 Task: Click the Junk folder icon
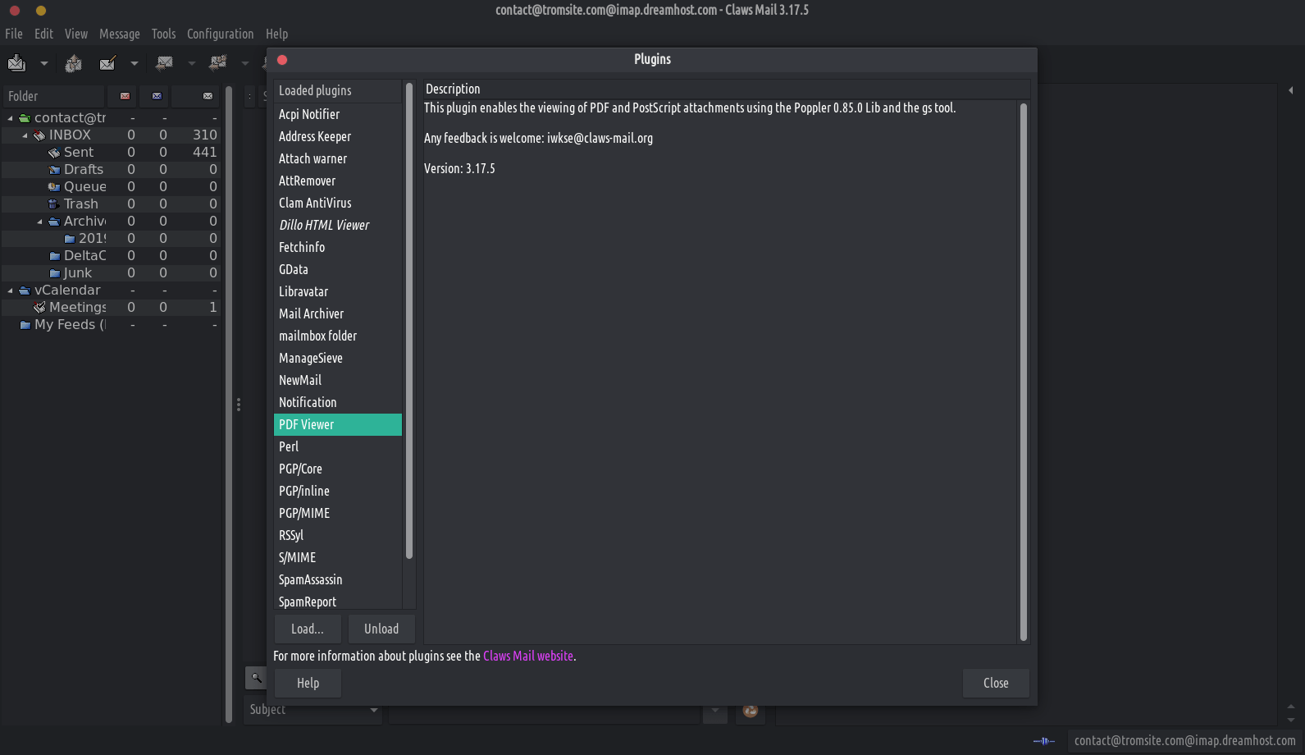[x=54, y=273]
